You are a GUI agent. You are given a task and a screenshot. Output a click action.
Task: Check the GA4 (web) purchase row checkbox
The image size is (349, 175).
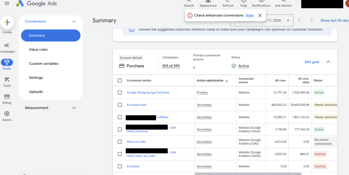click(x=120, y=129)
